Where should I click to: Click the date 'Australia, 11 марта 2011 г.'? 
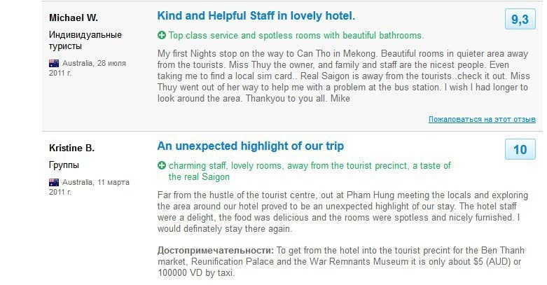pos(90,187)
